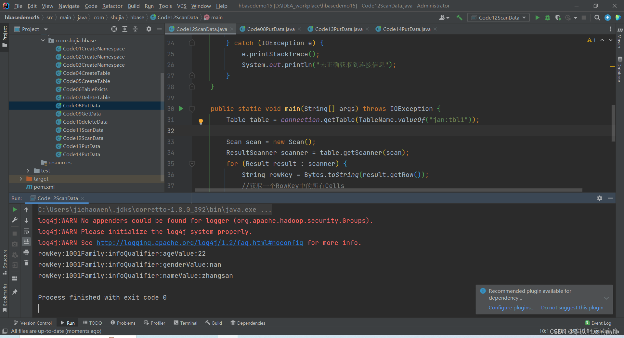Fold the main method at line 30
This screenshot has width=624, height=338.
click(192, 109)
